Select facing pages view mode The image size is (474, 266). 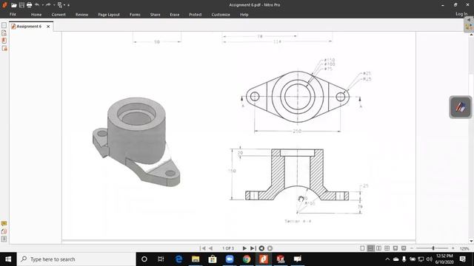378,248
